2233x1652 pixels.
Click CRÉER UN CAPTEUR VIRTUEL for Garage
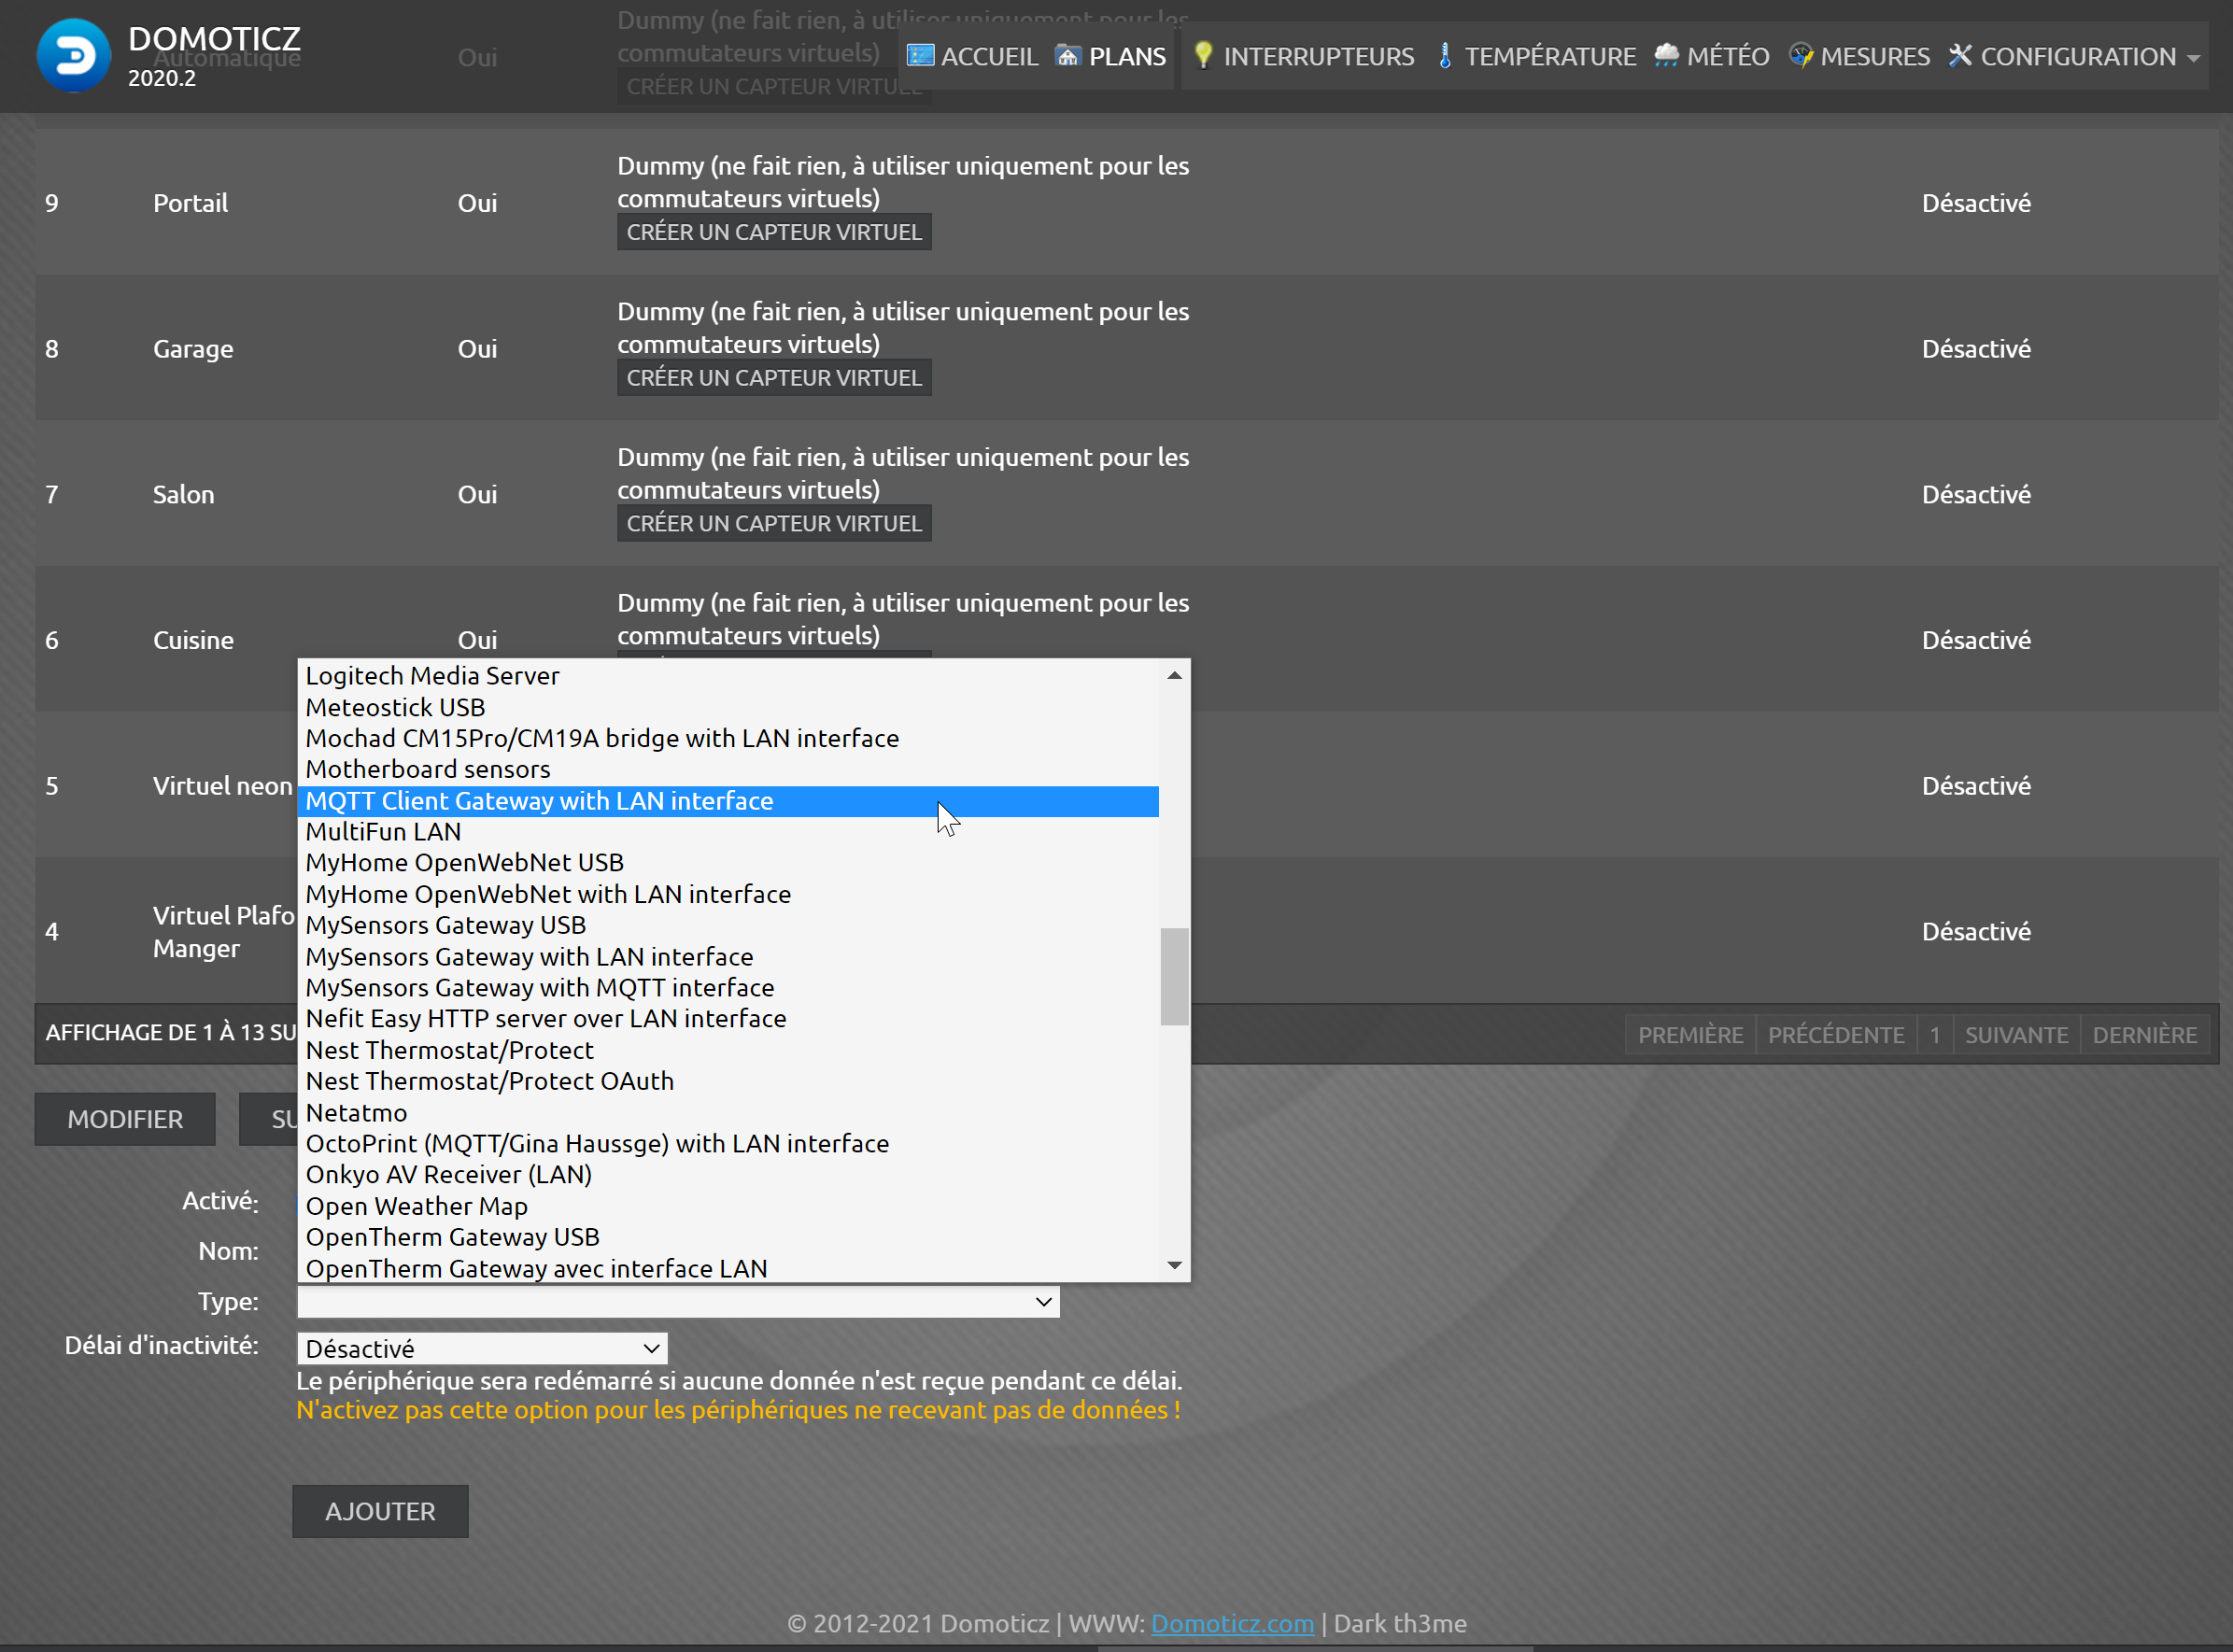click(x=773, y=377)
